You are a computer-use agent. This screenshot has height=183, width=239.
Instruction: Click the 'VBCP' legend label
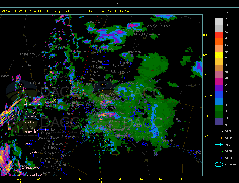228,131
